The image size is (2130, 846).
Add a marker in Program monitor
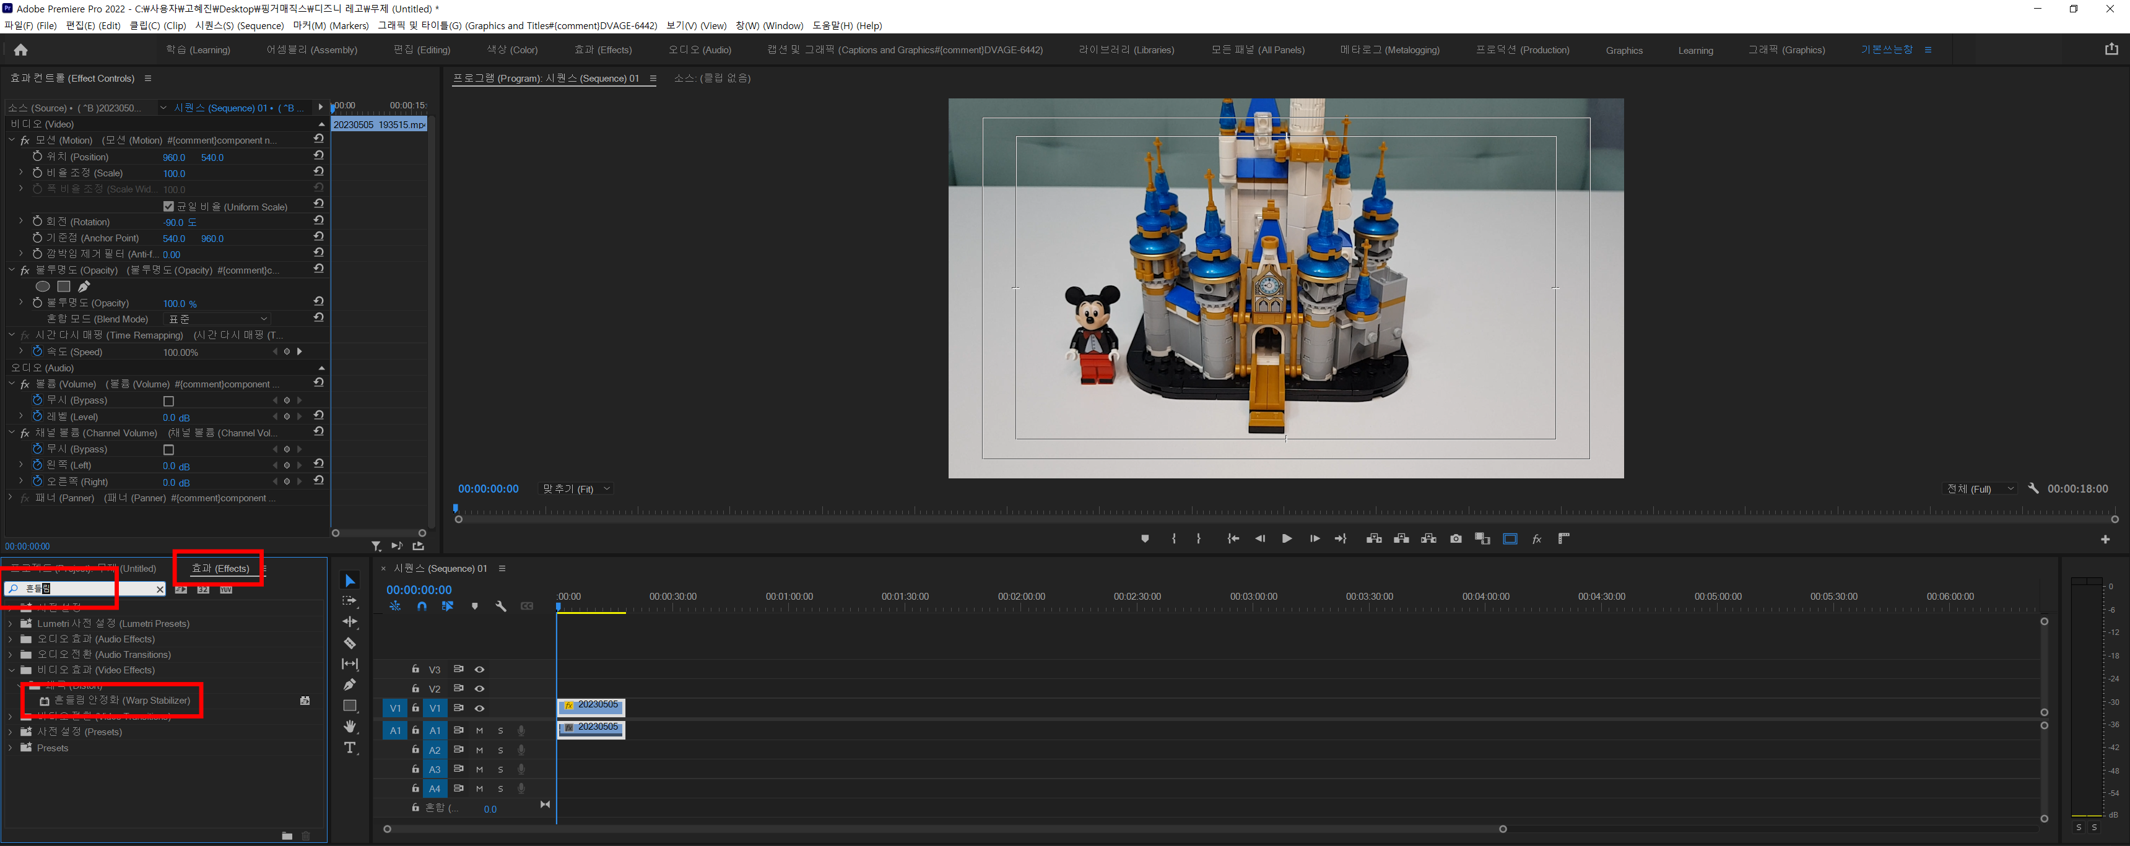click(x=1144, y=538)
